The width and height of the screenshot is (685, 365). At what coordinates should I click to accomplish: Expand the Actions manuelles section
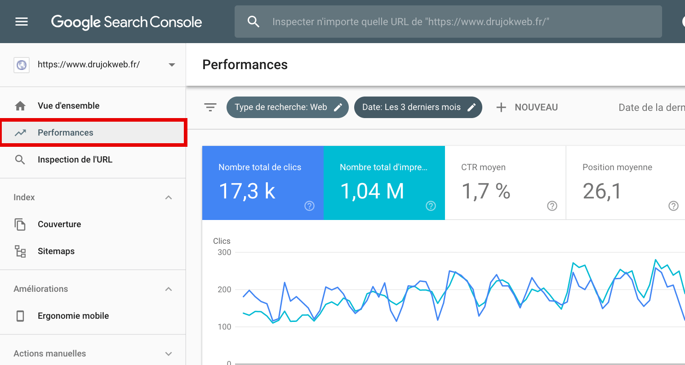[x=169, y=354]
